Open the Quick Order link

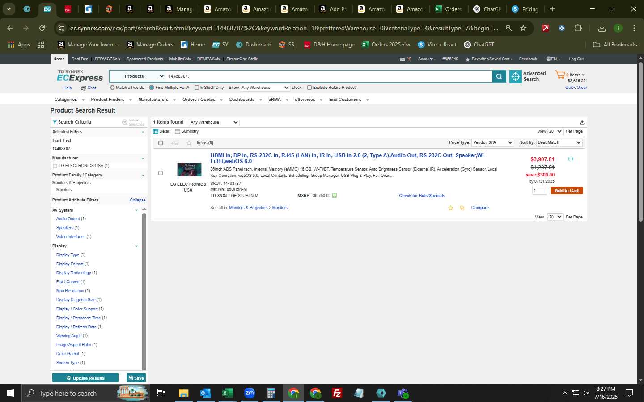pyautogui.click(x=576, y=88)
